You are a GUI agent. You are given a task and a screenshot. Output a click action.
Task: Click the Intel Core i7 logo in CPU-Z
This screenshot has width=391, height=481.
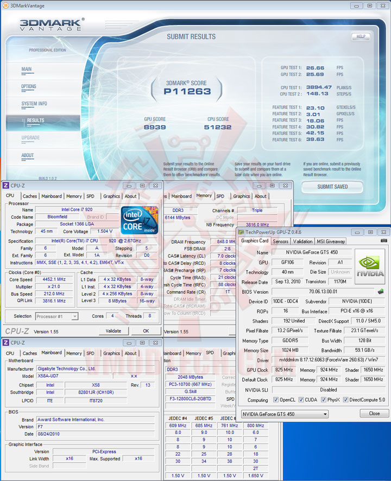[140, 220]
